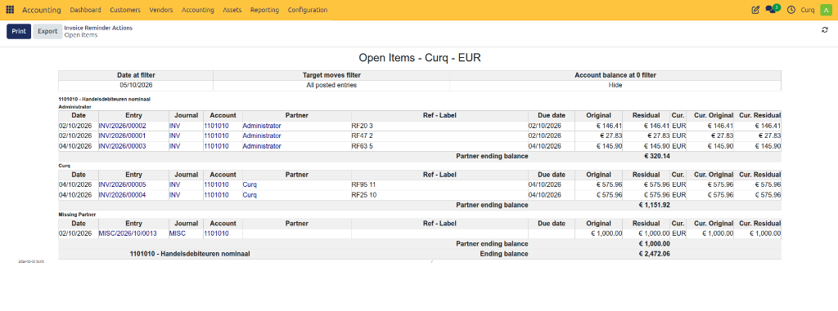
Task: Select the 'RF25 10' reference label
Action: (x=364, y=195)
